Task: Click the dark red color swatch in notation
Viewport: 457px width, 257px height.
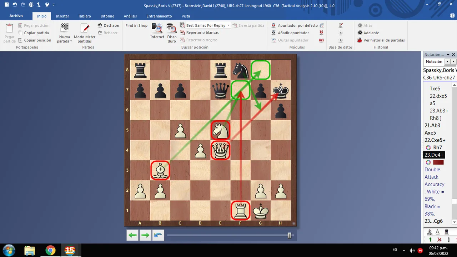Action: click(x=438, y=162)
